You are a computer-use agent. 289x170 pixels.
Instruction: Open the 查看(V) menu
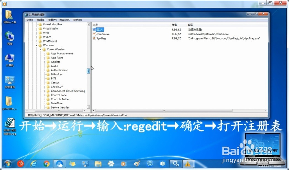click(52, 20)
